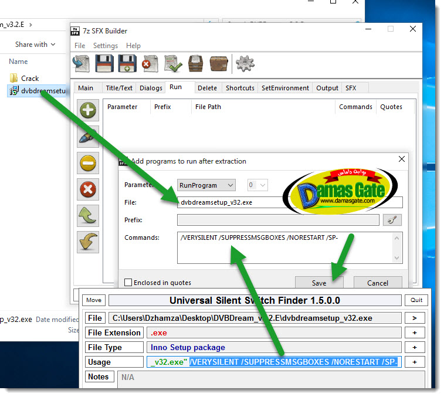The image size is (444, 397).
Task: Open the Settings menu
Action: 106,46
